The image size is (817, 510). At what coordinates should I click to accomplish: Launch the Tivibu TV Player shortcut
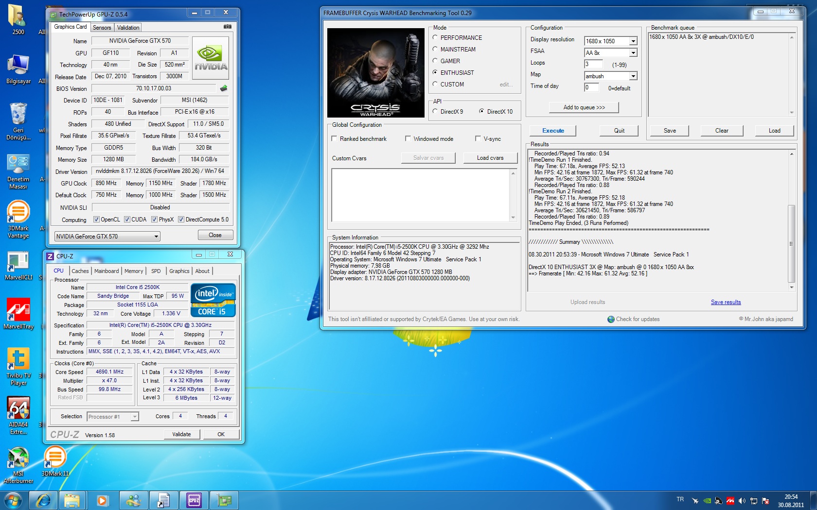click(18, 366)
